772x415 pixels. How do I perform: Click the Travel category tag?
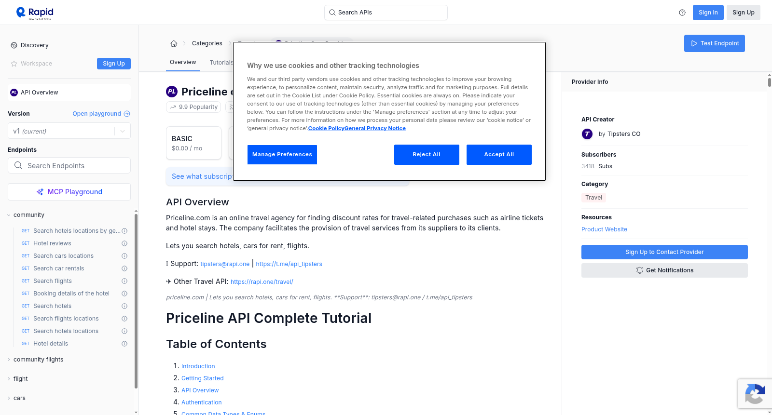click(x=593, y=198)
